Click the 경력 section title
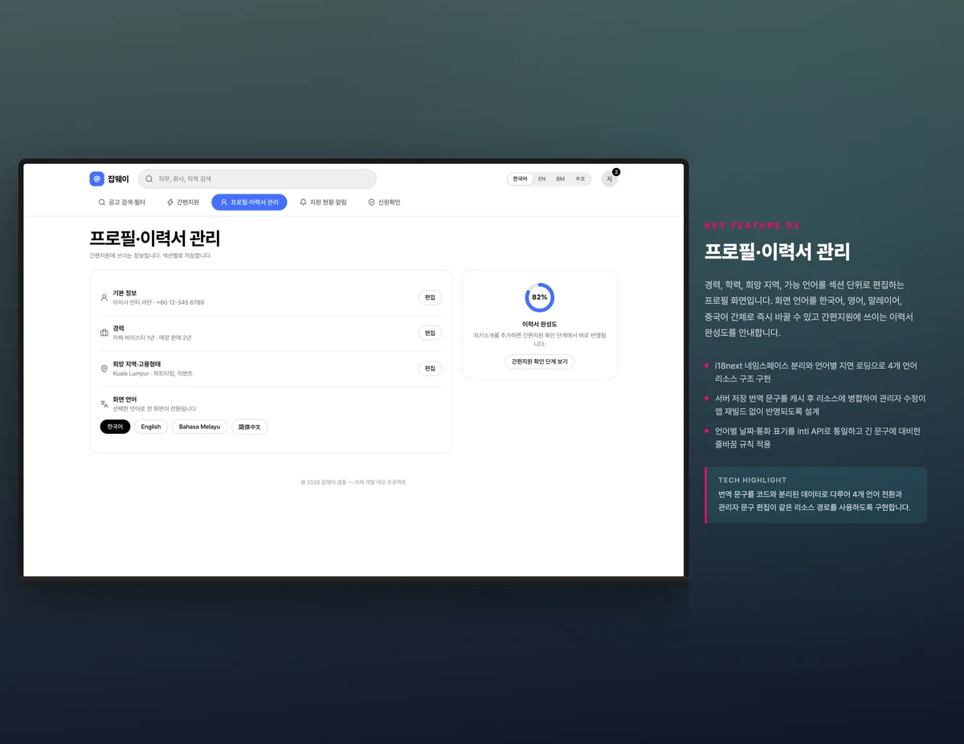This screenshot has width=964, height=744. pyautogui.click(x=119, y=328)
